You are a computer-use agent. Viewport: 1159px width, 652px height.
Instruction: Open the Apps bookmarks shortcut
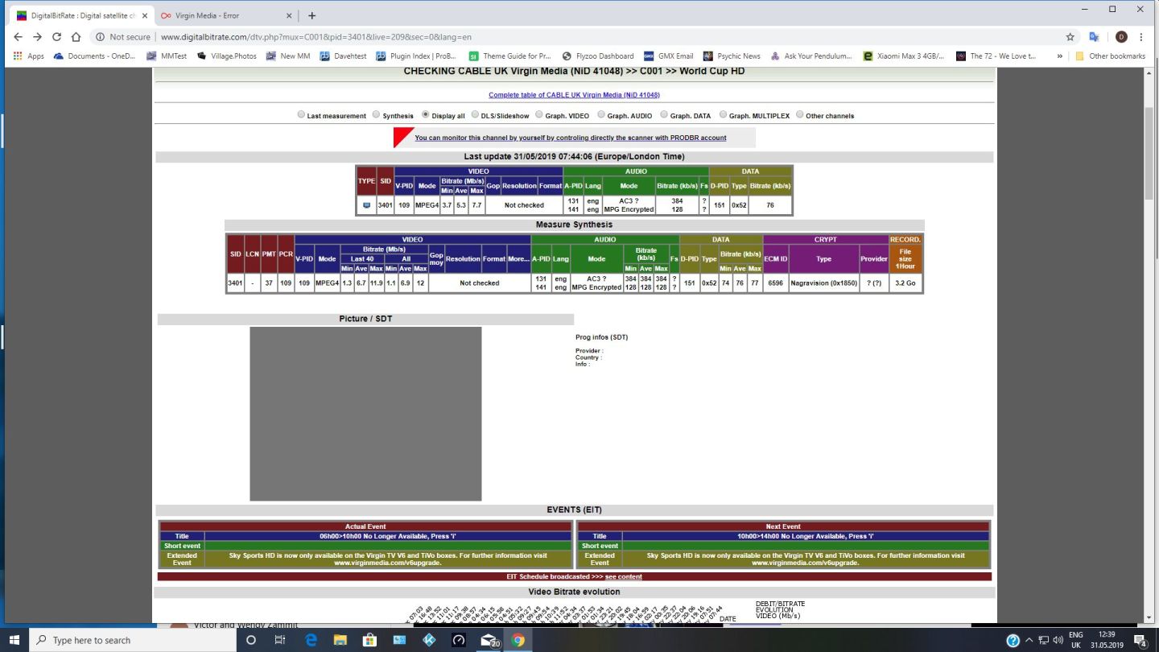(x=29, y=56)
